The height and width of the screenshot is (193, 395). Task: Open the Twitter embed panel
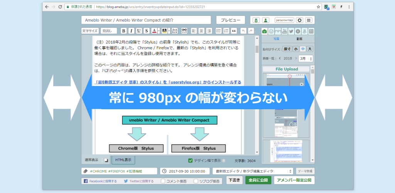pos(291,31)
